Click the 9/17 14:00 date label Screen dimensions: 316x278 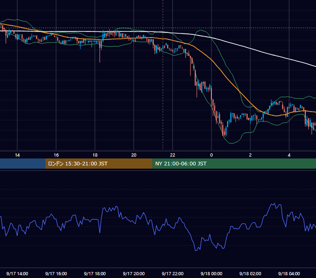[x=17, y=273]
